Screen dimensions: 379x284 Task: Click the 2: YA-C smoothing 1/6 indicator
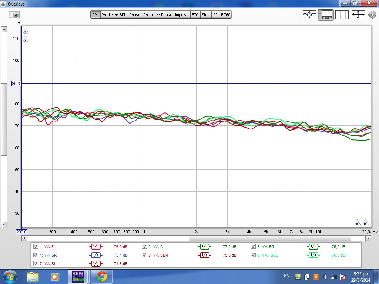pos(204,247)
